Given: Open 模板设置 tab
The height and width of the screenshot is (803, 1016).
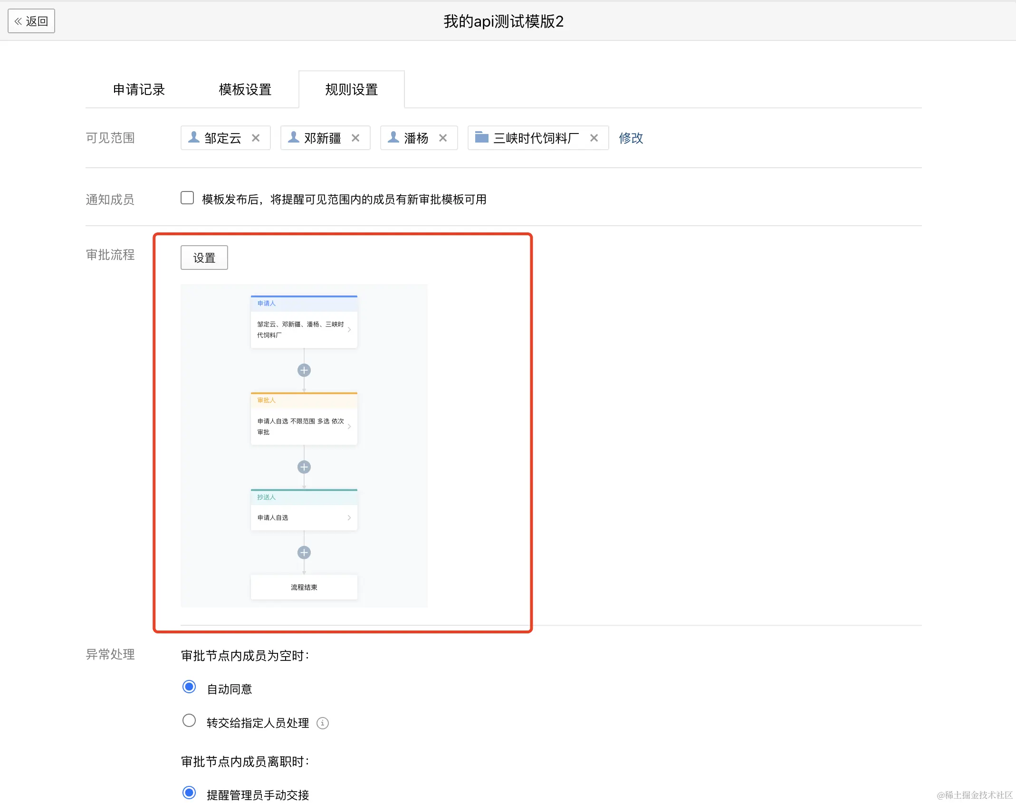Looking at the screenshot, I should [x=245, y=90].
